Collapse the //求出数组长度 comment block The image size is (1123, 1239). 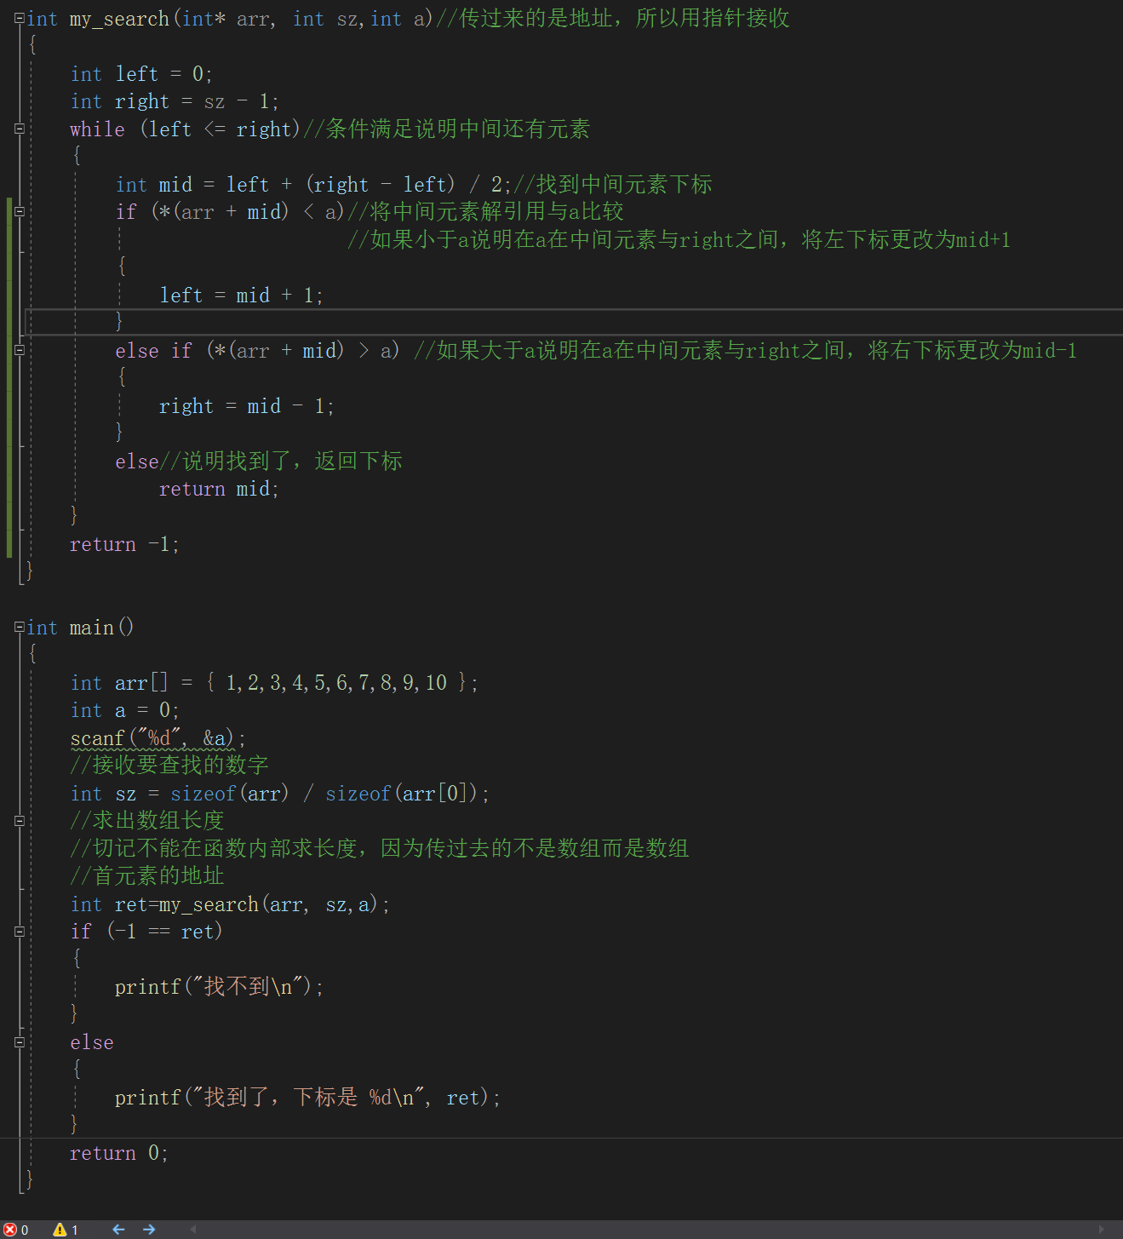pos(20,821)
